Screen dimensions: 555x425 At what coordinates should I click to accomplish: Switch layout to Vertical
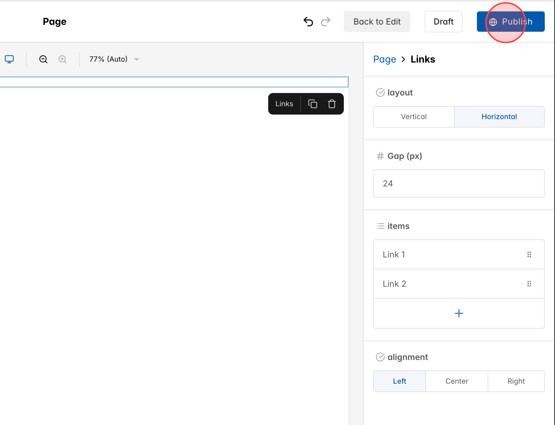coord(414,117)
